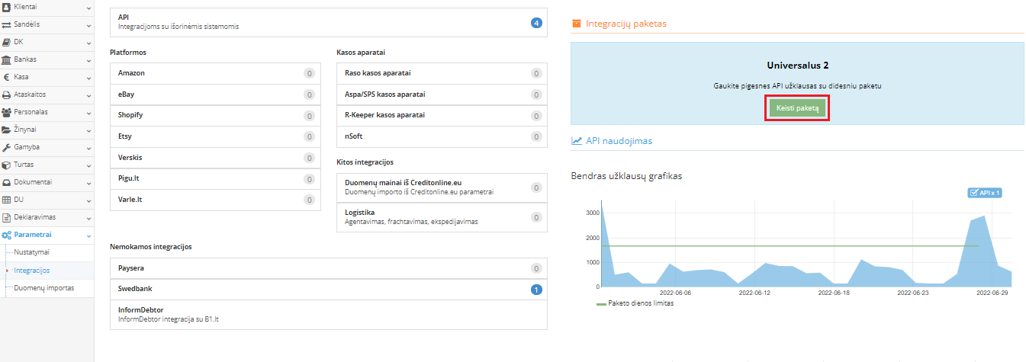
Task: Expand the Dokumentai menu chevron
Action: [x=88, y=183]
